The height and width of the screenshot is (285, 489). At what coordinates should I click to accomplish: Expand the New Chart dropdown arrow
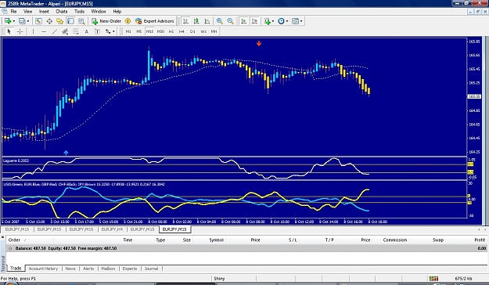14,21
